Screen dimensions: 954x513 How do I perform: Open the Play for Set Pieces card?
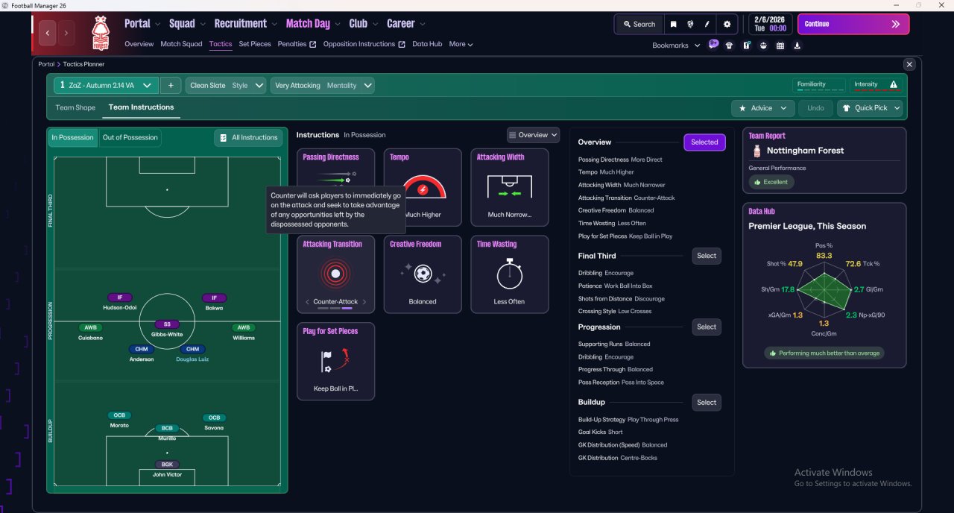click(x=335, y=362)
